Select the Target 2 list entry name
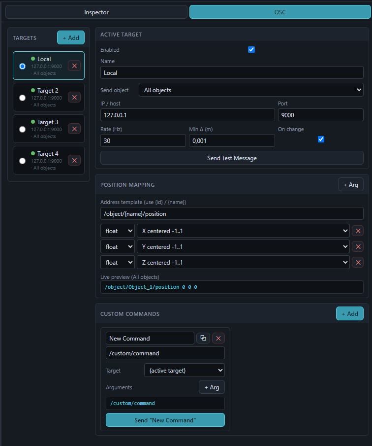This screenshot has width=372, height=446. (48, 91)
